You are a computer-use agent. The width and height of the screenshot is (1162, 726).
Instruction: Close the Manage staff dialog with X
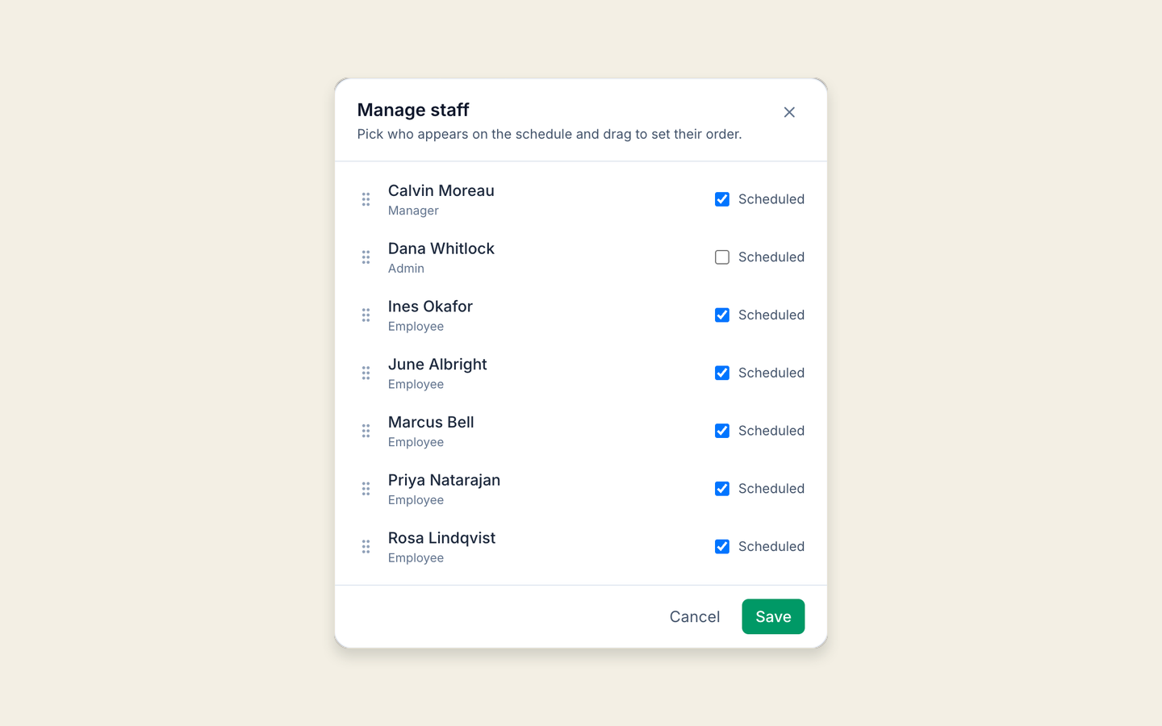click(x=789, y=112)
